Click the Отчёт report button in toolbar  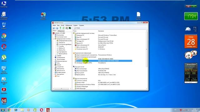click(x=77, y=28)
